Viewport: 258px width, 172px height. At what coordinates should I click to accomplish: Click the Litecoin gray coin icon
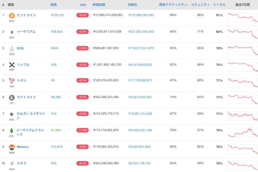tap(12, 97)
